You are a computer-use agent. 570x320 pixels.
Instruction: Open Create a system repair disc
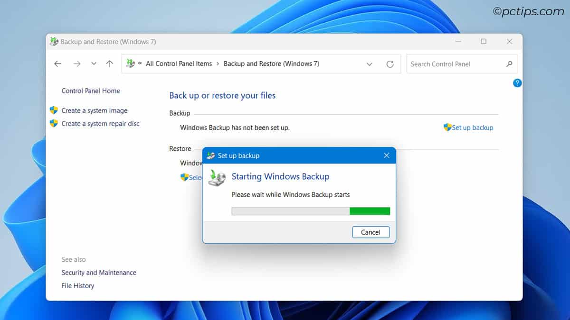click(x=101, y=123)
